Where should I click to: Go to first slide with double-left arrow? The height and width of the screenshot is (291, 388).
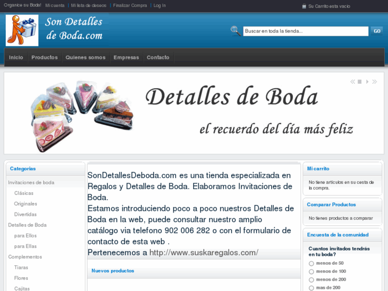(353, 82)
